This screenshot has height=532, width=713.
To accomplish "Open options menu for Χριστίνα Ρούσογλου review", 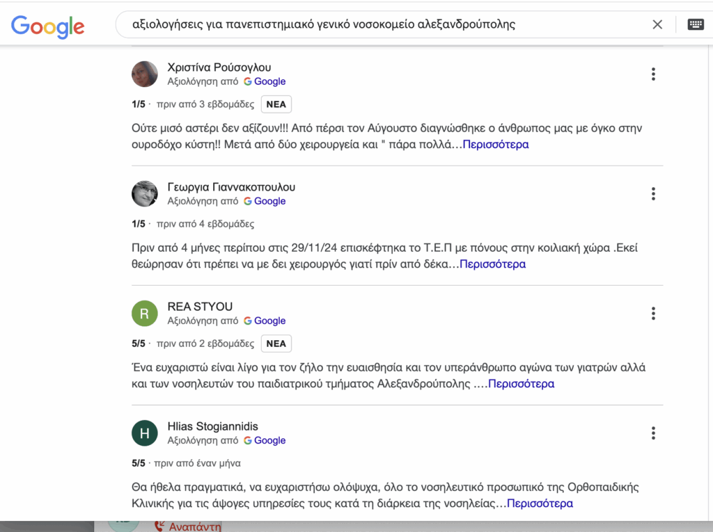I will click(x=653, y=74).
